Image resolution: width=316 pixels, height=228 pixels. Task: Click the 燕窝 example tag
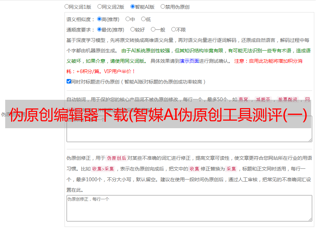(244, 99)
